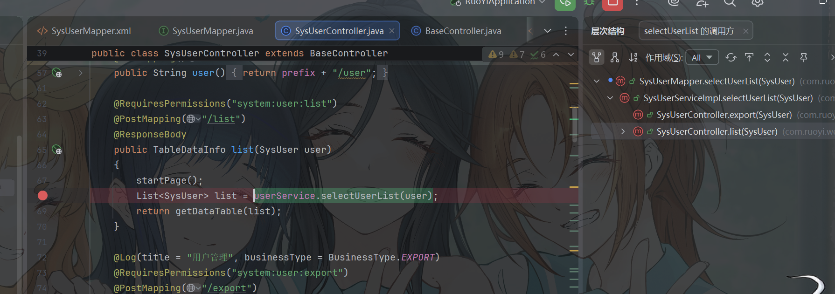Click the debug bug icon
The width and height of the screenshot is (835, 294).
[590, 3]
